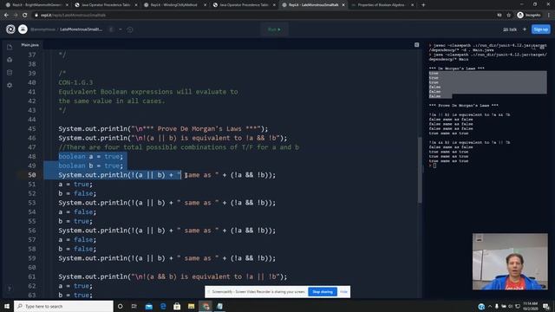
Task: Click the Chrome icon on the taskbar
Action: pos(206,306)
